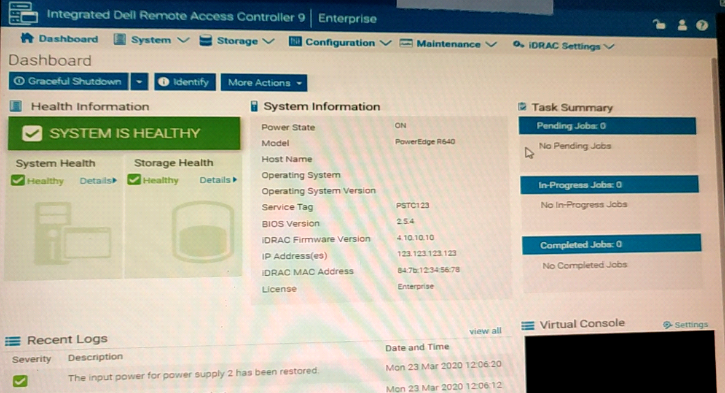Click the help question mark icon
725x393 pixels.
click(x=702, y=25)
